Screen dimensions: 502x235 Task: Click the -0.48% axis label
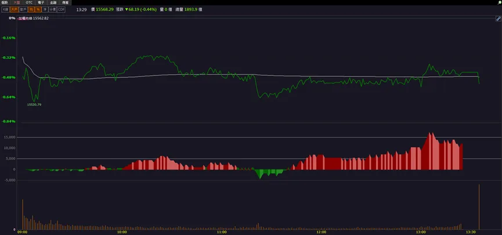point(9,77)
